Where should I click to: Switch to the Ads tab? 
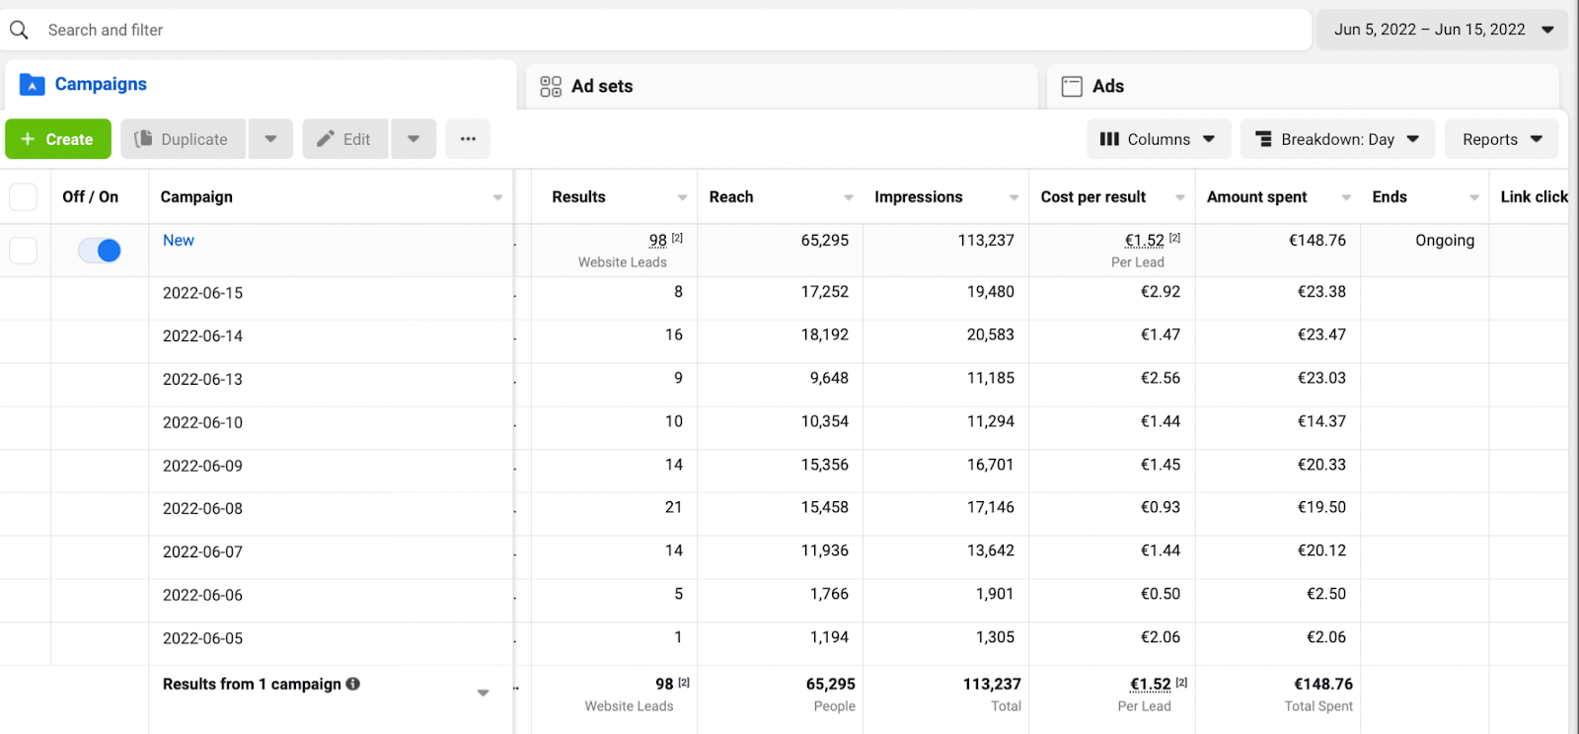click(x=1303, y=87)
